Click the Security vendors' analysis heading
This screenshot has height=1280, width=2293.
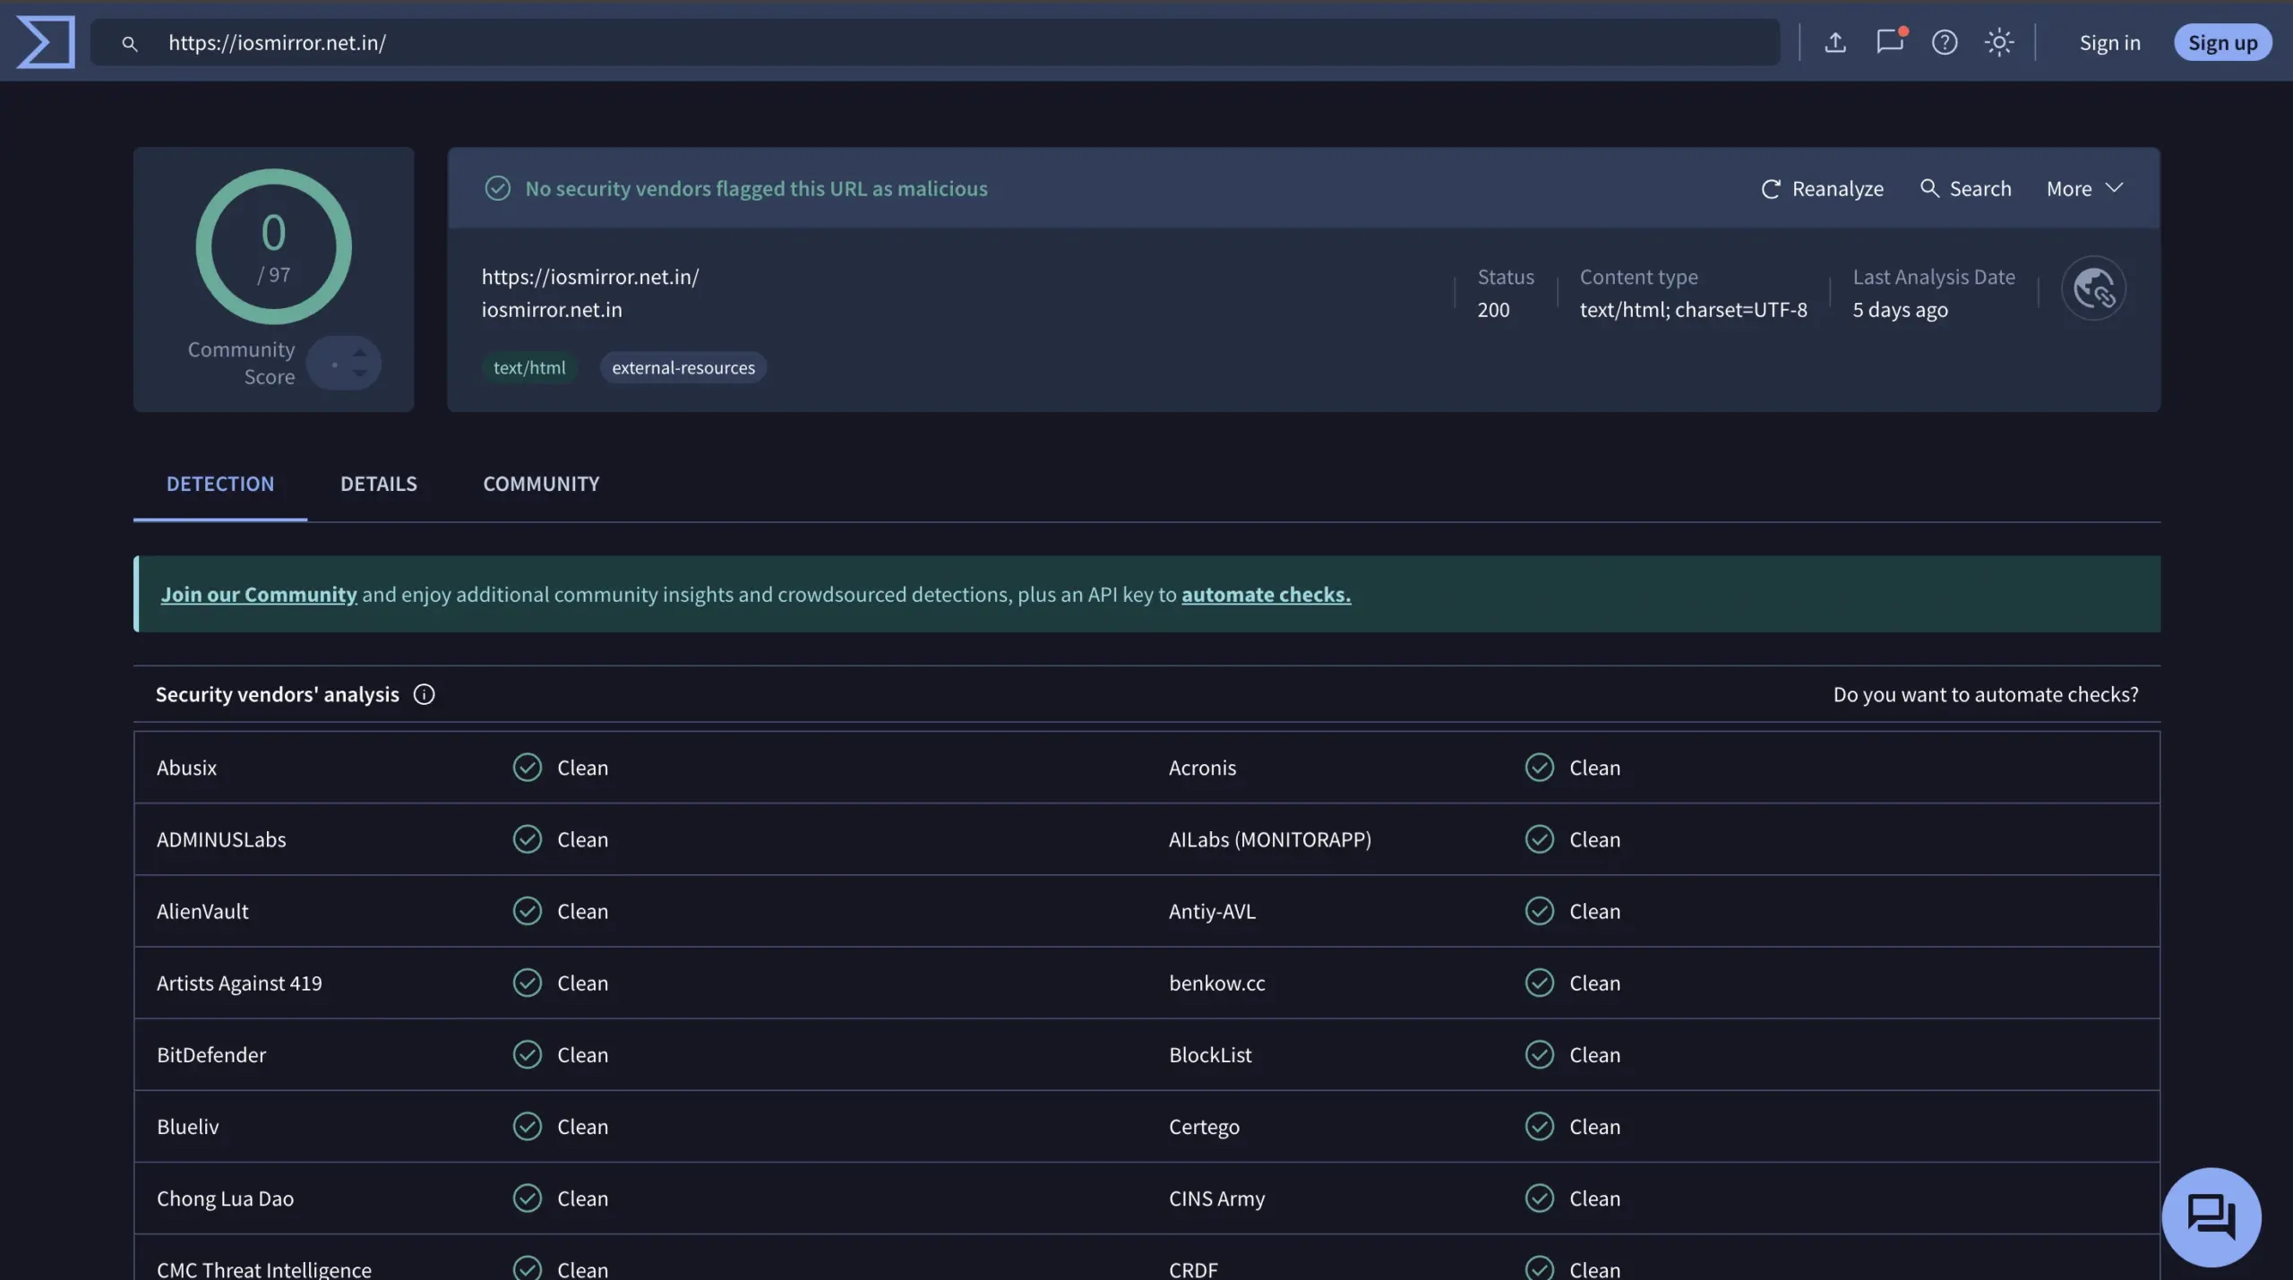pos(277,694)
